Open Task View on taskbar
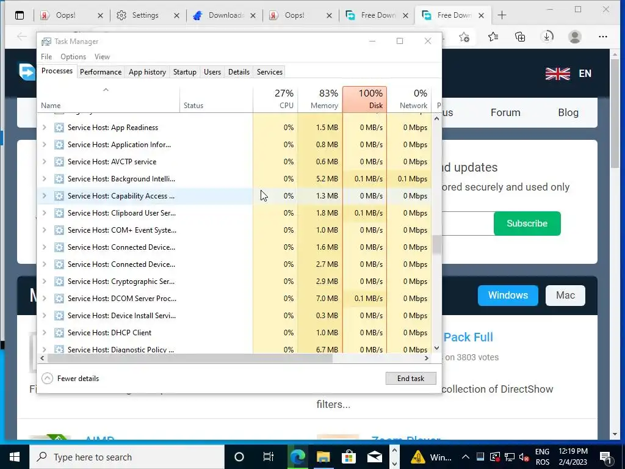This screenshot has width=625, height=469. click(x=269, y=457)
